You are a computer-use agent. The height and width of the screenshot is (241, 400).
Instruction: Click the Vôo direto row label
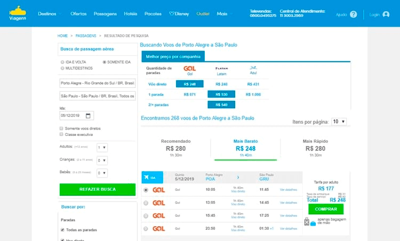[x=157, y=84]
